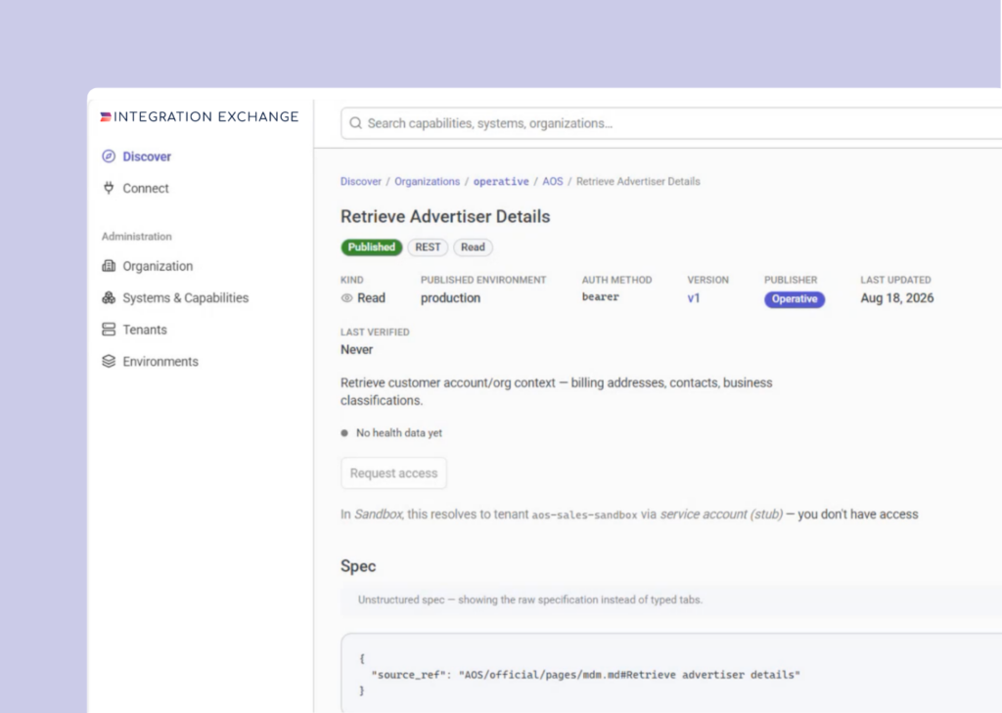Click the Discover compass icon
Screen dimensions: 1002x713
coord(109,156)
